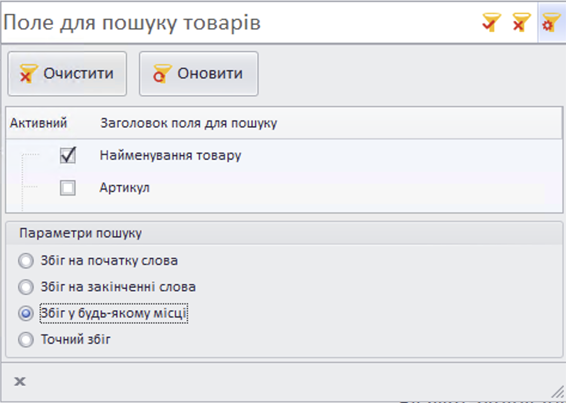The image size is (566, 403).
Task: Choose the Збіг у будь-якому місці option
Action: tap(26, 313)
